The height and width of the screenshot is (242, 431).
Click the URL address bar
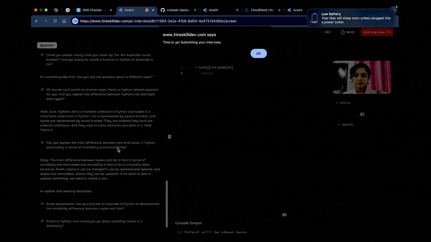[187, 21]
